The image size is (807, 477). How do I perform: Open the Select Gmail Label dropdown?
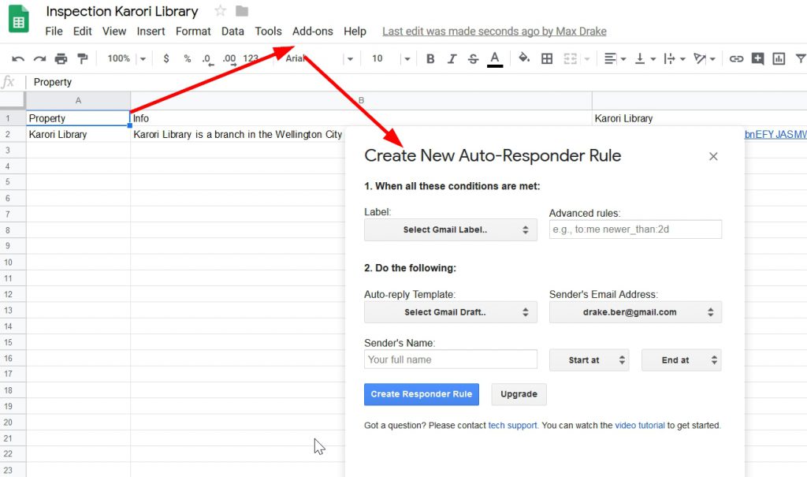click(450, 230)
